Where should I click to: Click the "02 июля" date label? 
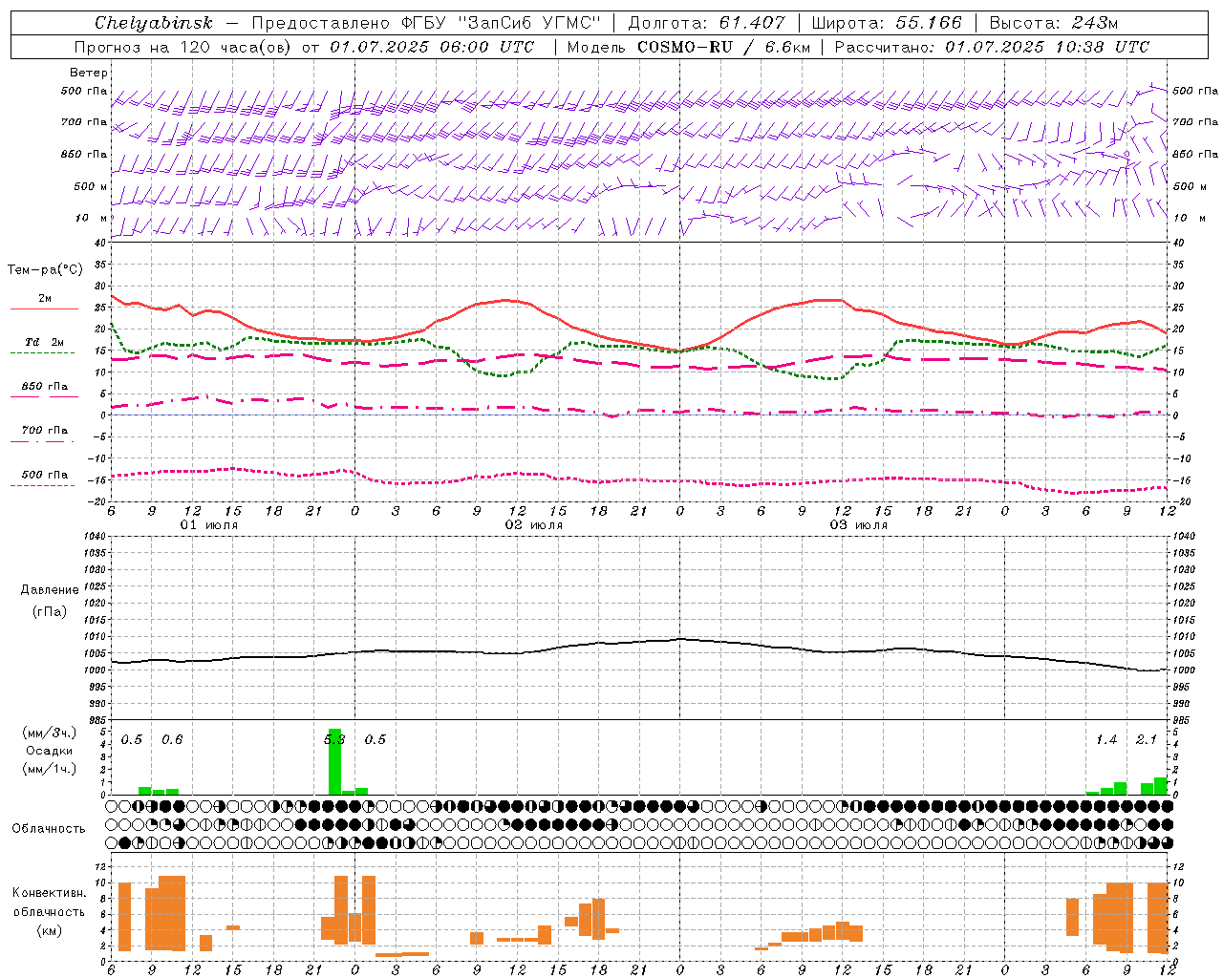[534, 525]
